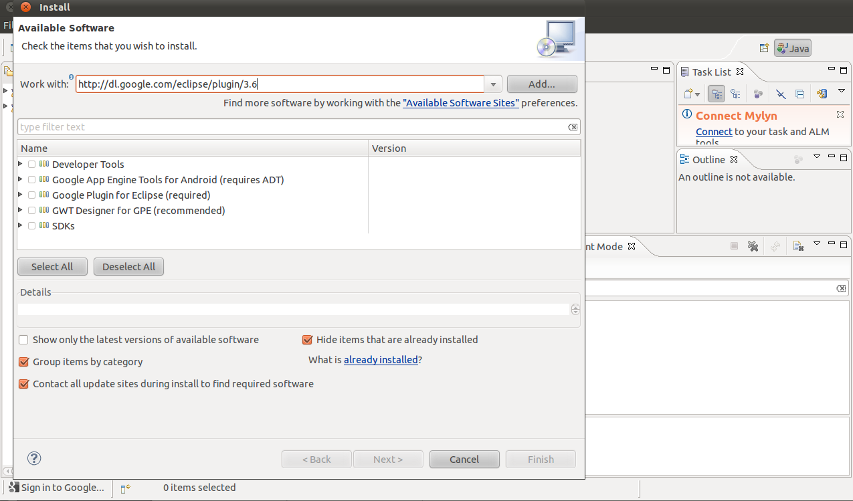Check the Developer Tools checkbox
This screenshot has height=501, width=853.
31,165
